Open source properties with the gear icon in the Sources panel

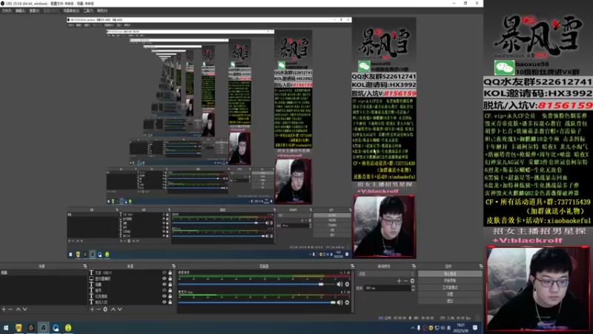coord(105,310)
